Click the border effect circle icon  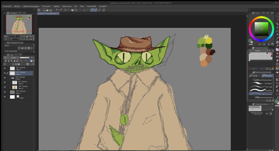19,48
